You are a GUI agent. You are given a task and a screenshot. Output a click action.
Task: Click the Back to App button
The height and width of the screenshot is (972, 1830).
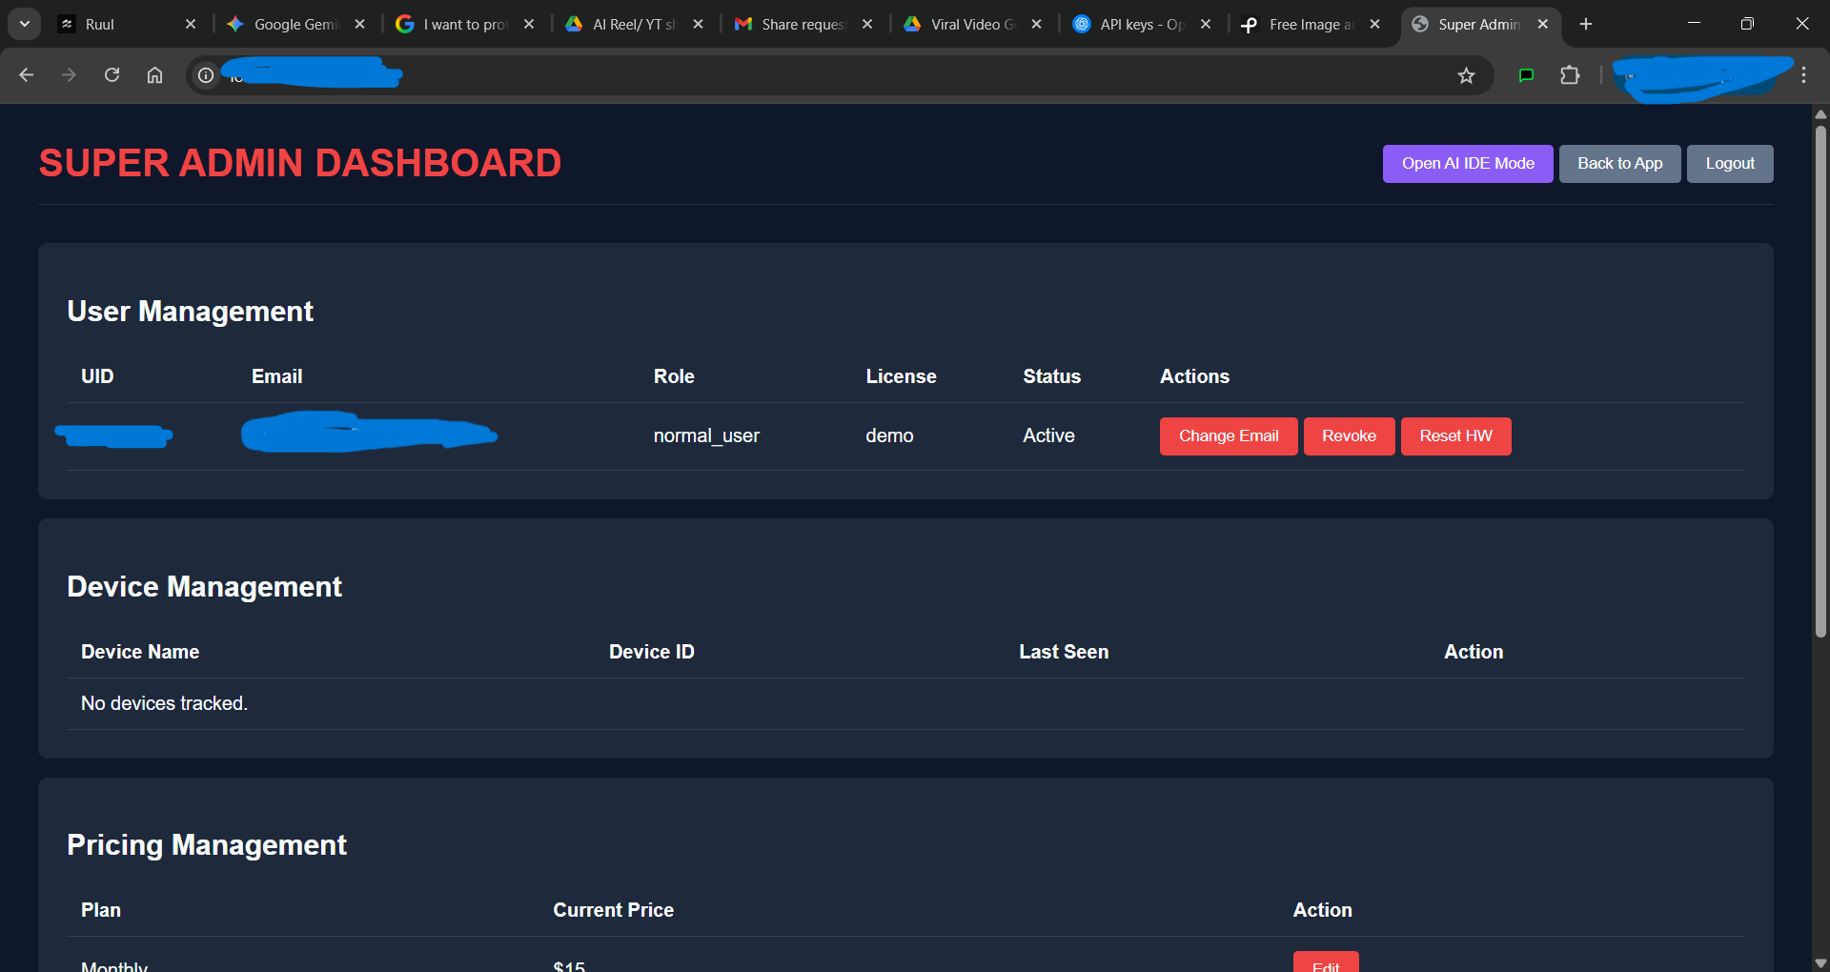pos(1618,163)
